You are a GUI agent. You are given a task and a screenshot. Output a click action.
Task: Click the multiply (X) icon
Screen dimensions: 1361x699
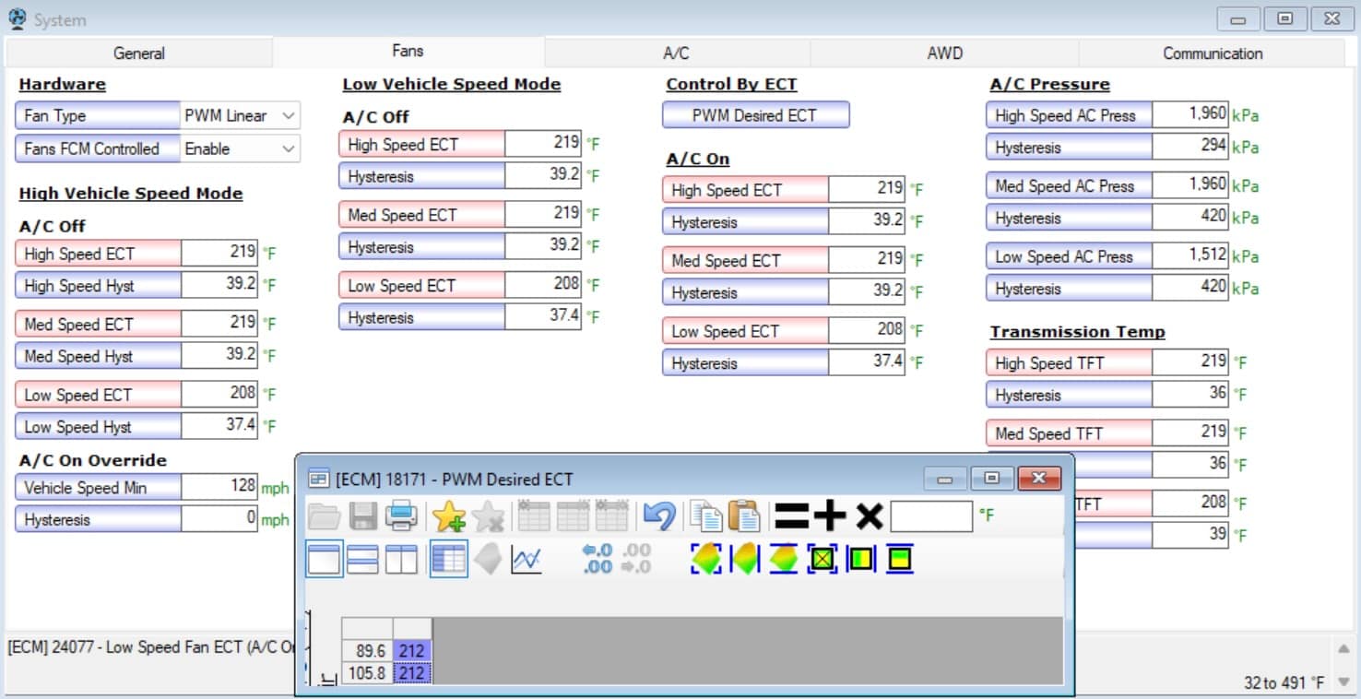869,516
